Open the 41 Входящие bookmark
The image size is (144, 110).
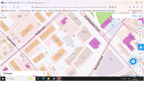(x=39, y=11)
